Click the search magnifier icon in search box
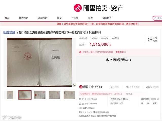This screenshot has width=162, height=121. click(155, 18)
